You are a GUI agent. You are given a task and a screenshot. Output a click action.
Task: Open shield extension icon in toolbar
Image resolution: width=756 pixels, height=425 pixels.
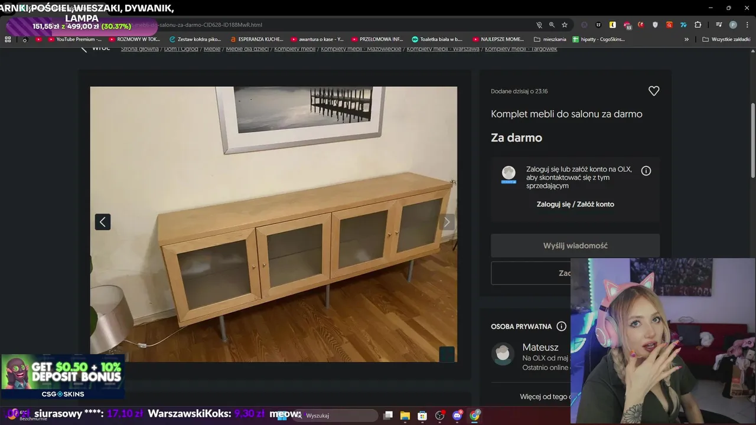click(x=655, y=25)
